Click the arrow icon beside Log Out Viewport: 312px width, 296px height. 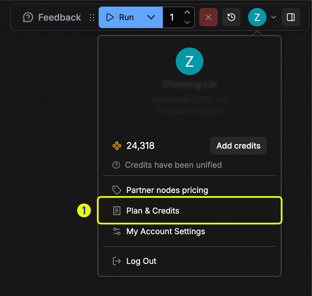(116, 261)
